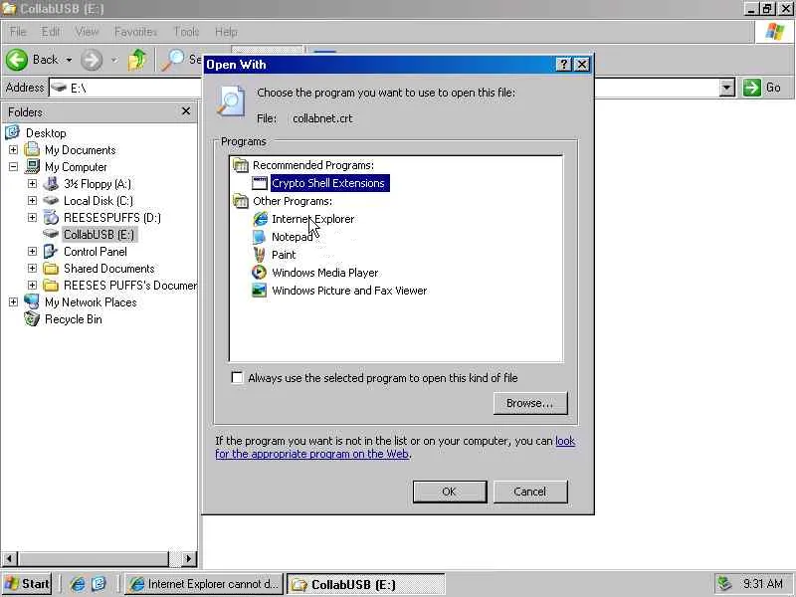Viewport: 796px width, 597px height.
Task: Click the Recommended Programs folder icon
Action: (x=241, y=165)
